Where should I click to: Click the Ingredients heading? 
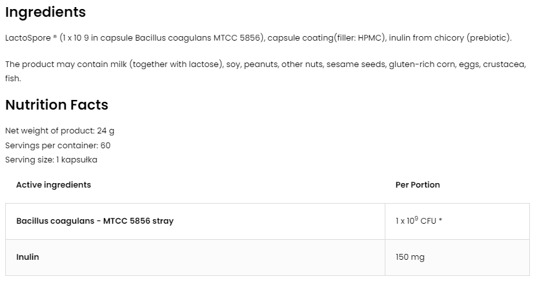45,12
